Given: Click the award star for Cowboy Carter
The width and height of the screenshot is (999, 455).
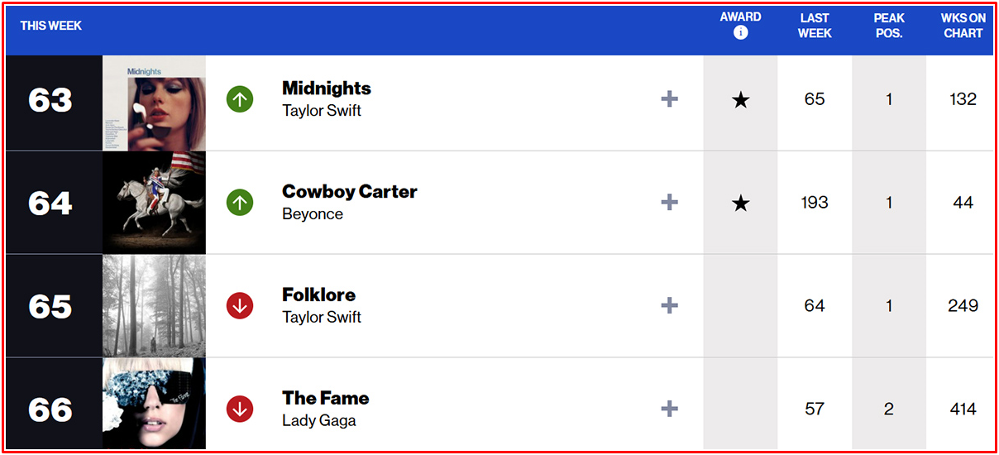Looking at the screenshot, I should coord(740,203).
